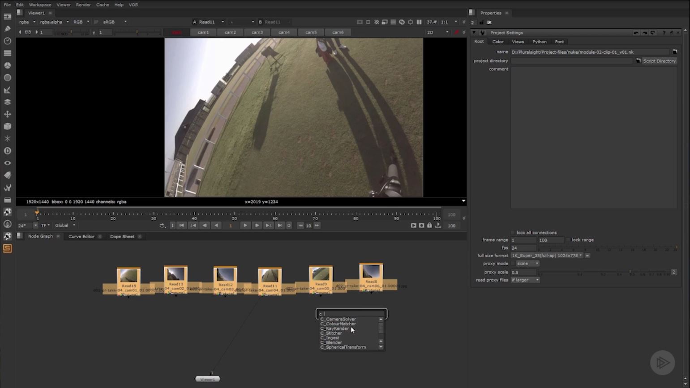Image resolution: width=690 pixels, height=388 pixels.
Task: Open the Channel nodes toolbar icon
Action: (7, 53)
